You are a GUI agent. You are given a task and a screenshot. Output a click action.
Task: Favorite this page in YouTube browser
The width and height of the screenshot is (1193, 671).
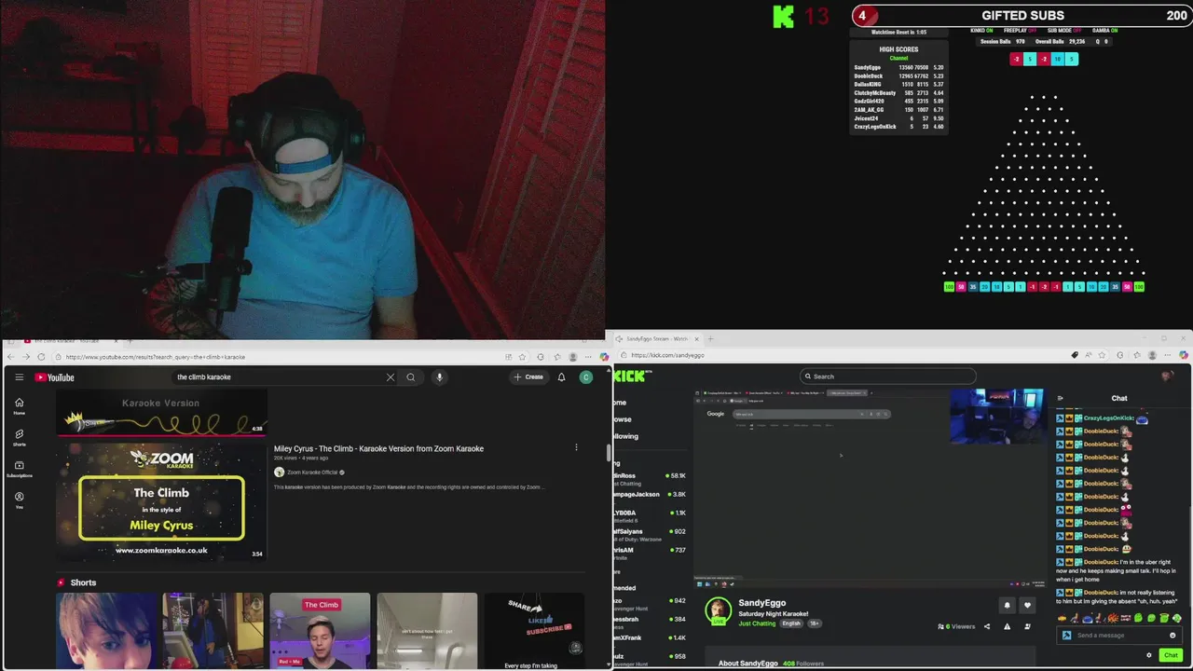coord(524,357)
